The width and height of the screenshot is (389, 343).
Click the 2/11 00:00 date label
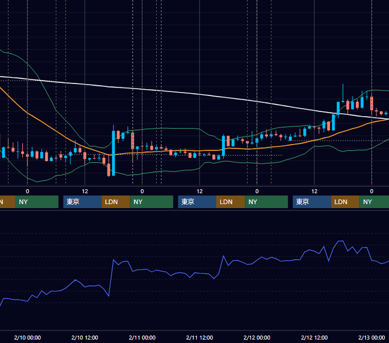142,337
